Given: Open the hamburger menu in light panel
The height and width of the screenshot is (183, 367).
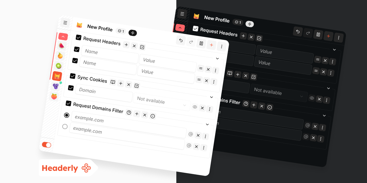Looking at the screenshot, I should pos(65,23).
